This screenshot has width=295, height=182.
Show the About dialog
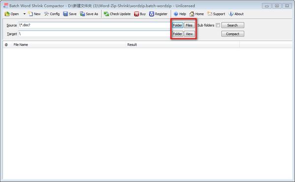[236, 14]
